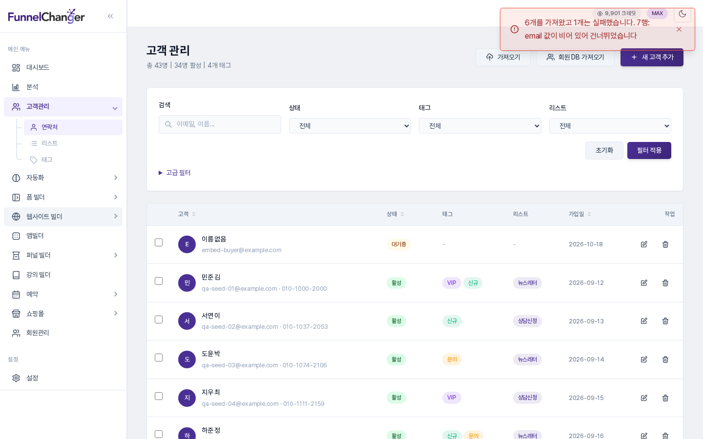Edit the 지우 최 contact
Image resolution: width=703 pixels, height=439 pixels.
click(x=644, y=398)
